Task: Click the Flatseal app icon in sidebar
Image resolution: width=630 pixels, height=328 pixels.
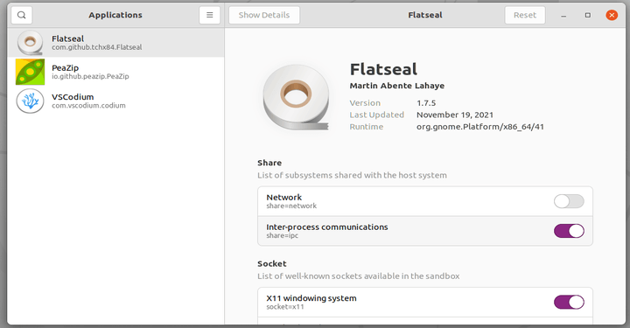Action: point(30,42)
